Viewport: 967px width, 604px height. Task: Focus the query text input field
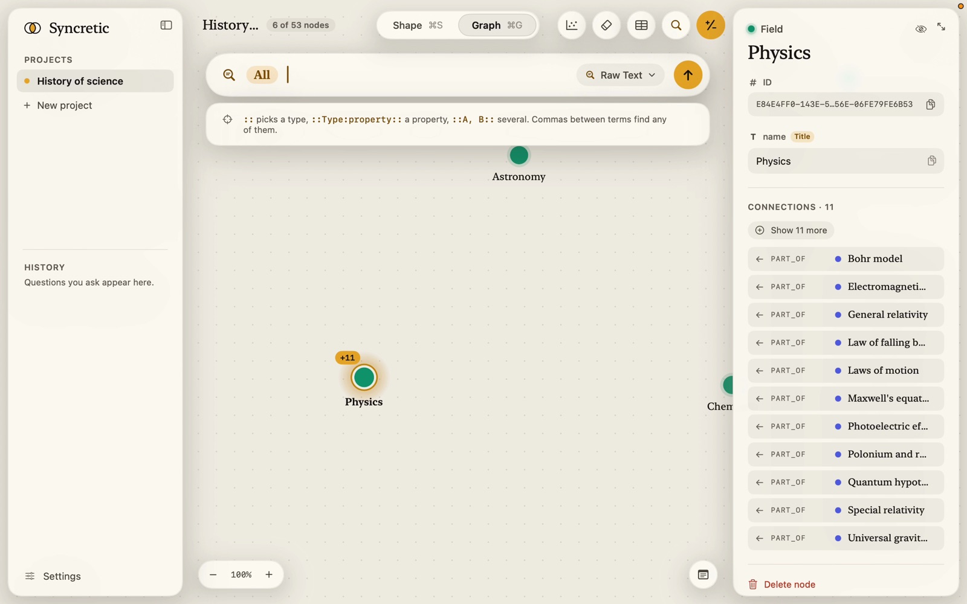pyautogui.click(x=429, y=75)
